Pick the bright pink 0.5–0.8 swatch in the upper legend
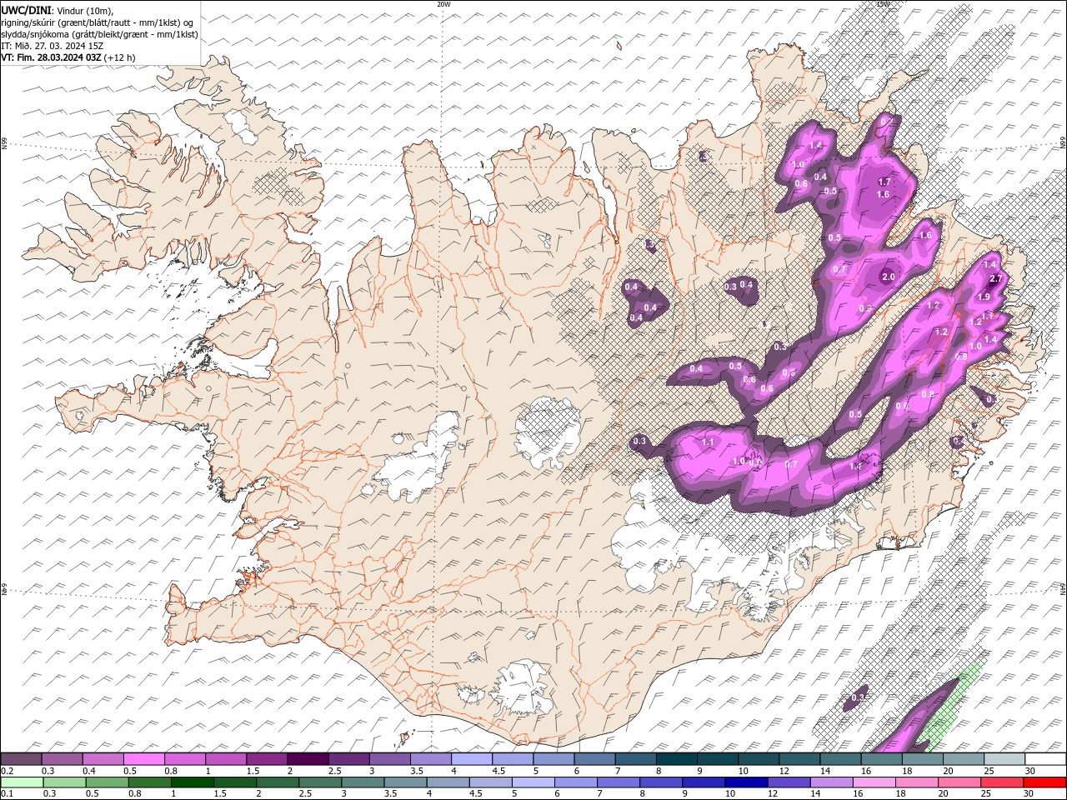This screenshot has height=800, width=1067. (x=143, y=759)
